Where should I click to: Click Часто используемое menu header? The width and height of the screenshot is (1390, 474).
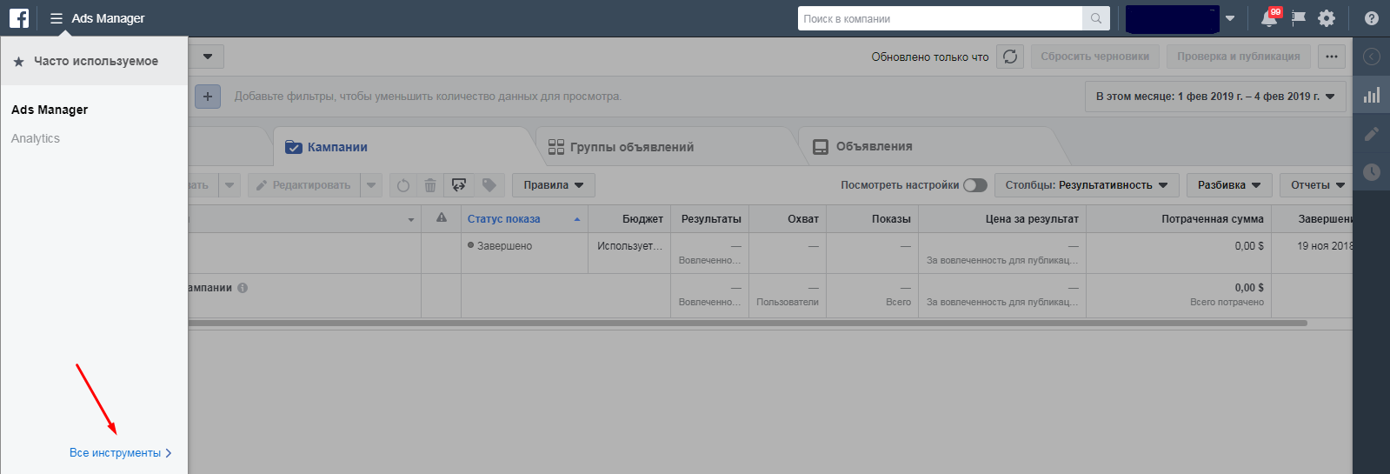[94, 61]
